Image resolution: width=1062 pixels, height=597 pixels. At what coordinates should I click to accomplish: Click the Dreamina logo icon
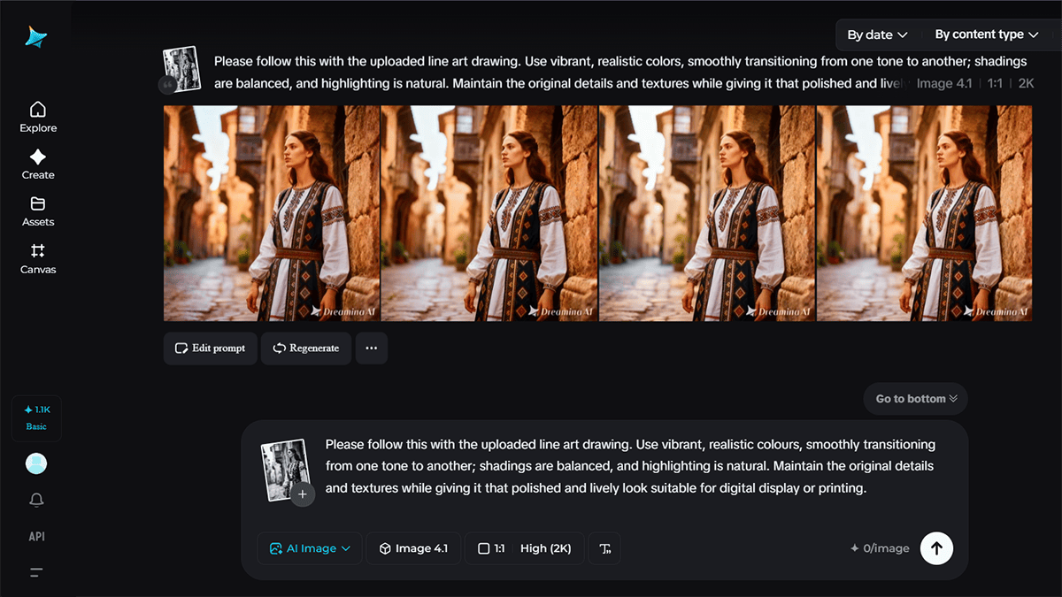coord(36,36)
